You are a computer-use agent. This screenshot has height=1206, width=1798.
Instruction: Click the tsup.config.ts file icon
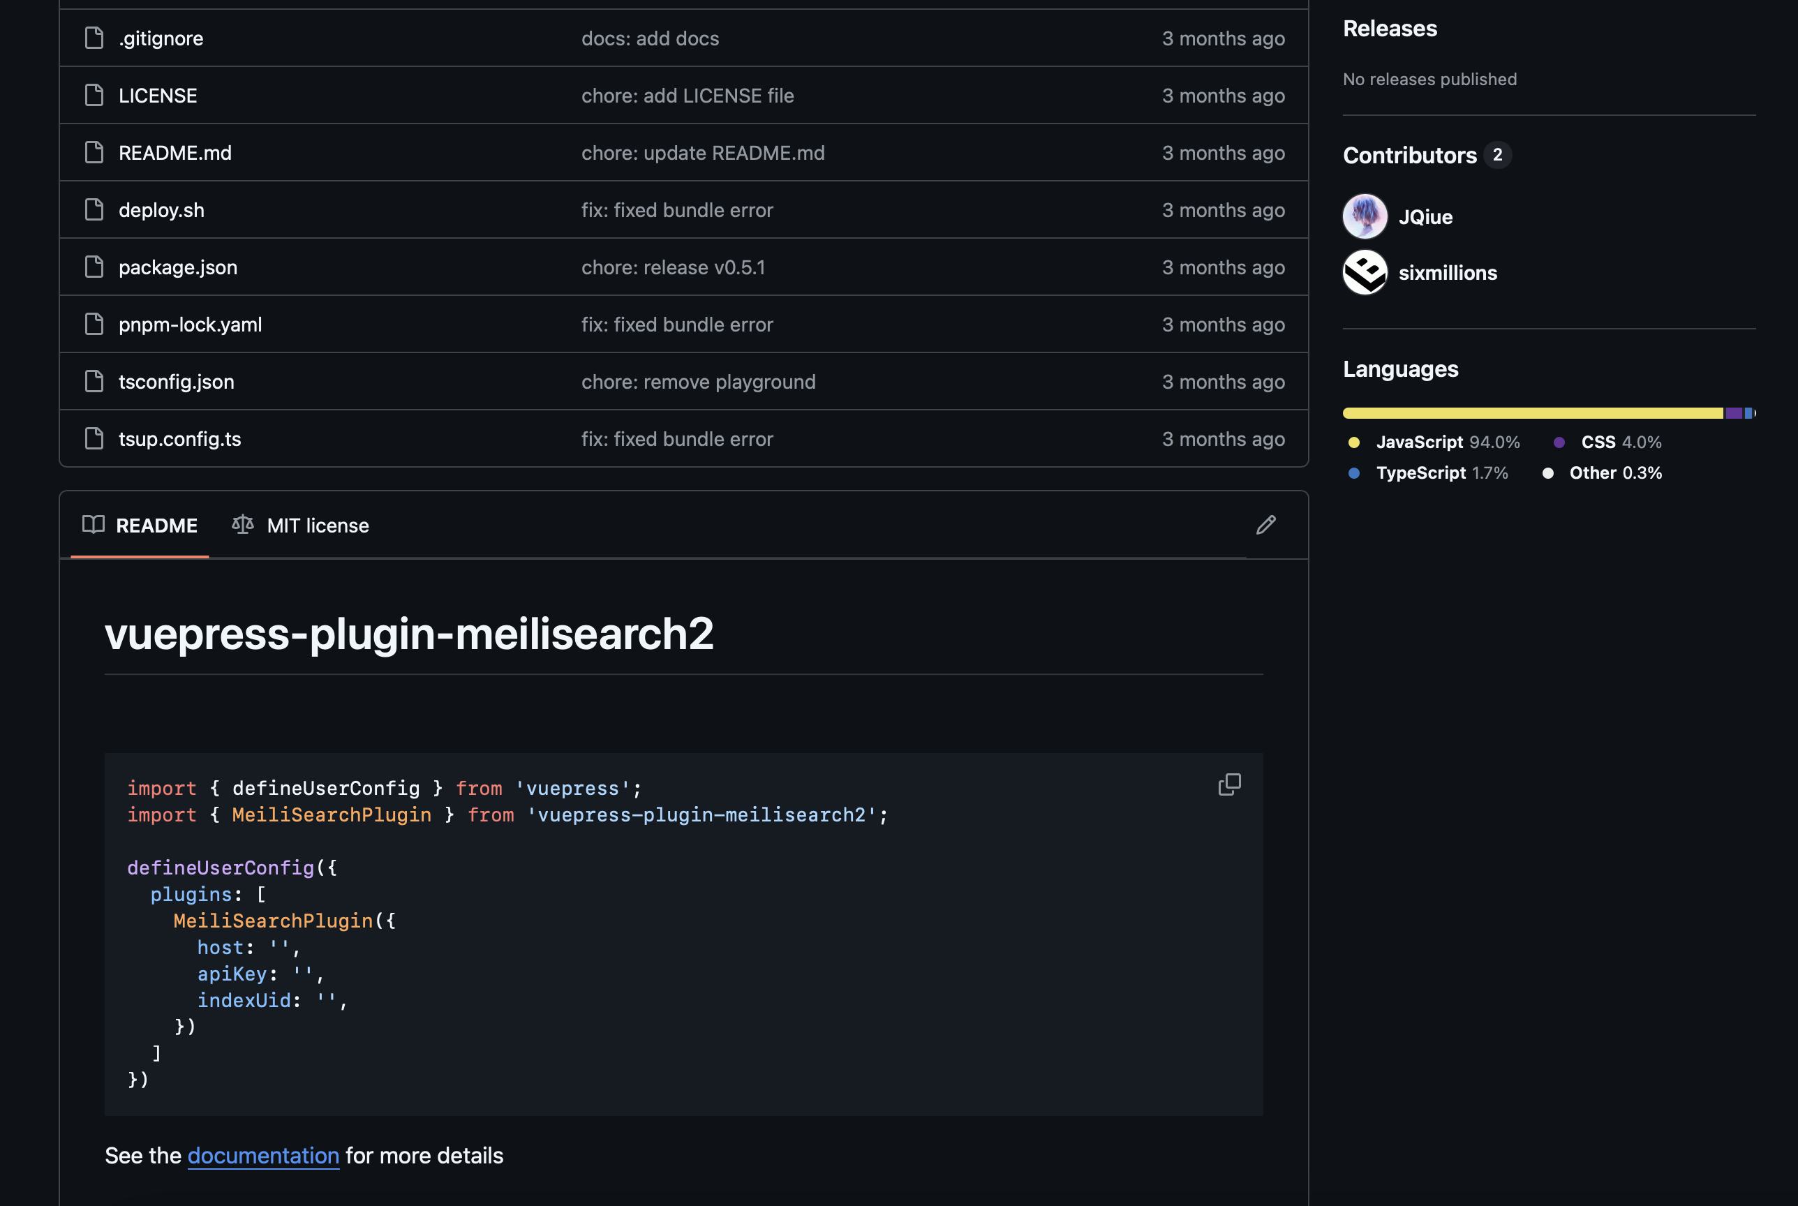[x=94, y=438]
